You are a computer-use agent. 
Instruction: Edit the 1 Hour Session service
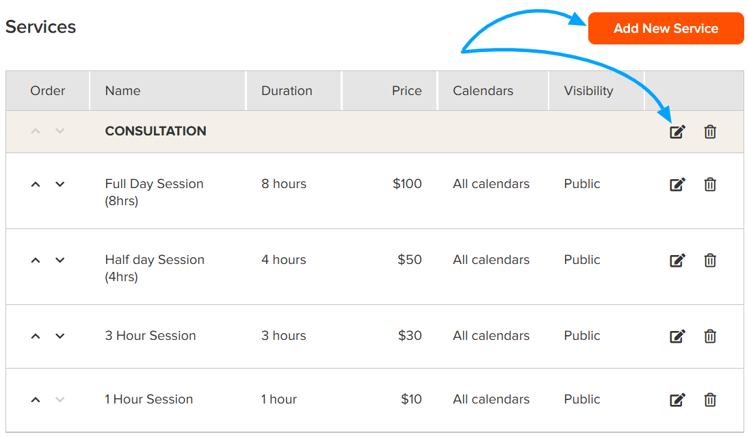click(677, 400)
